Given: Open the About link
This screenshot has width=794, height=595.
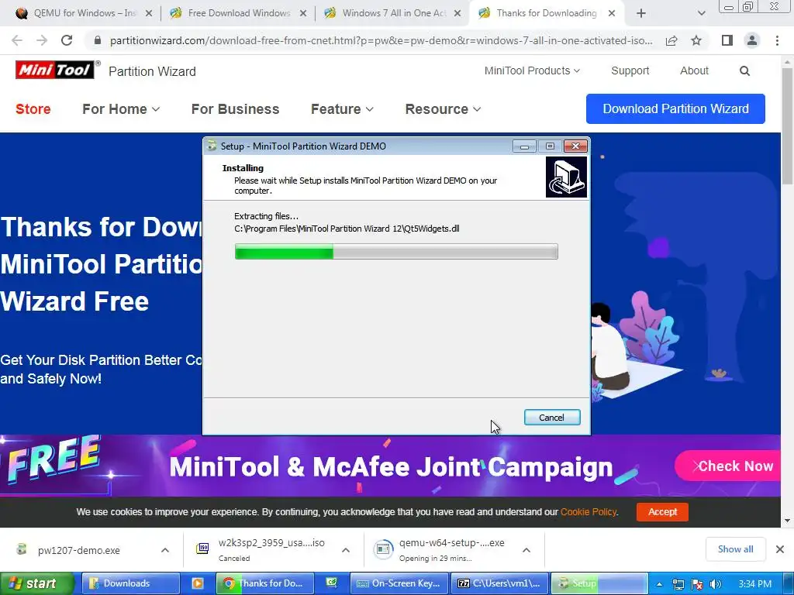Looking at the screenshot, I should click(694, 71).
